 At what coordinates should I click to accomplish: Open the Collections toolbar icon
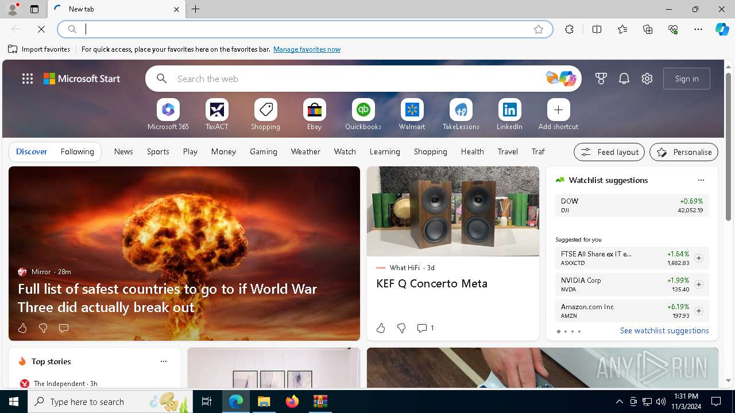pos(648,29)
